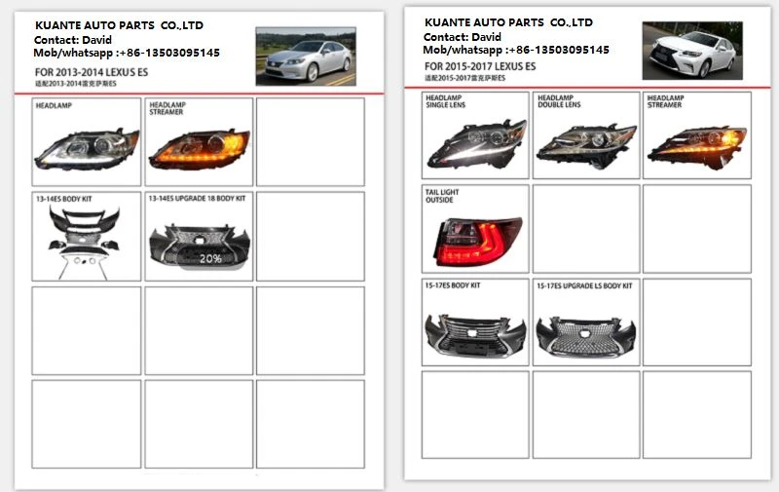Click the '13-14ES BODY KIT' label
The width and height of the screenshot is (779, 492).
point(63,199)
